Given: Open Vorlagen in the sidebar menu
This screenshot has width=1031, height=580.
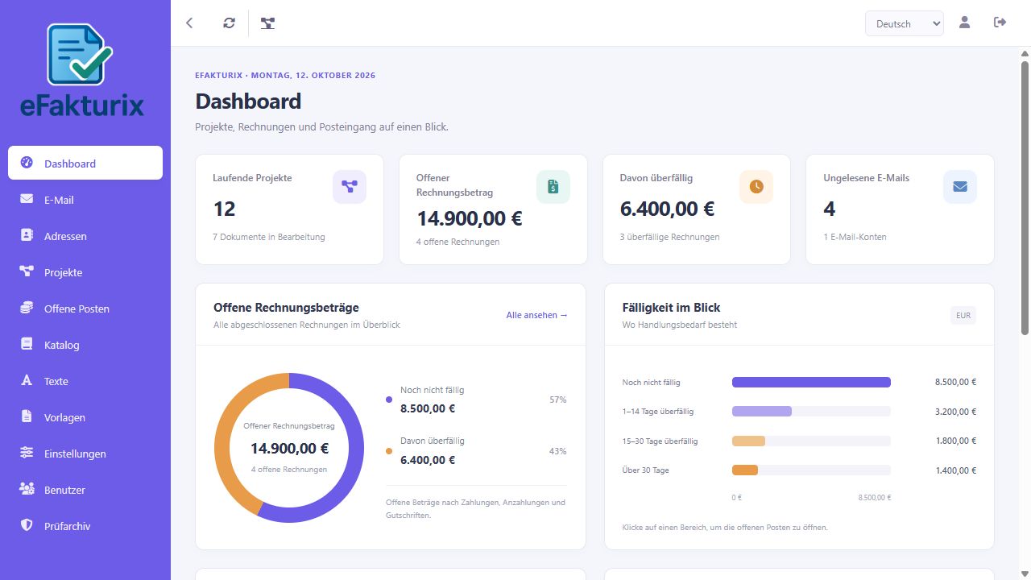Looking at the screenshot, I should coord(85,417).
